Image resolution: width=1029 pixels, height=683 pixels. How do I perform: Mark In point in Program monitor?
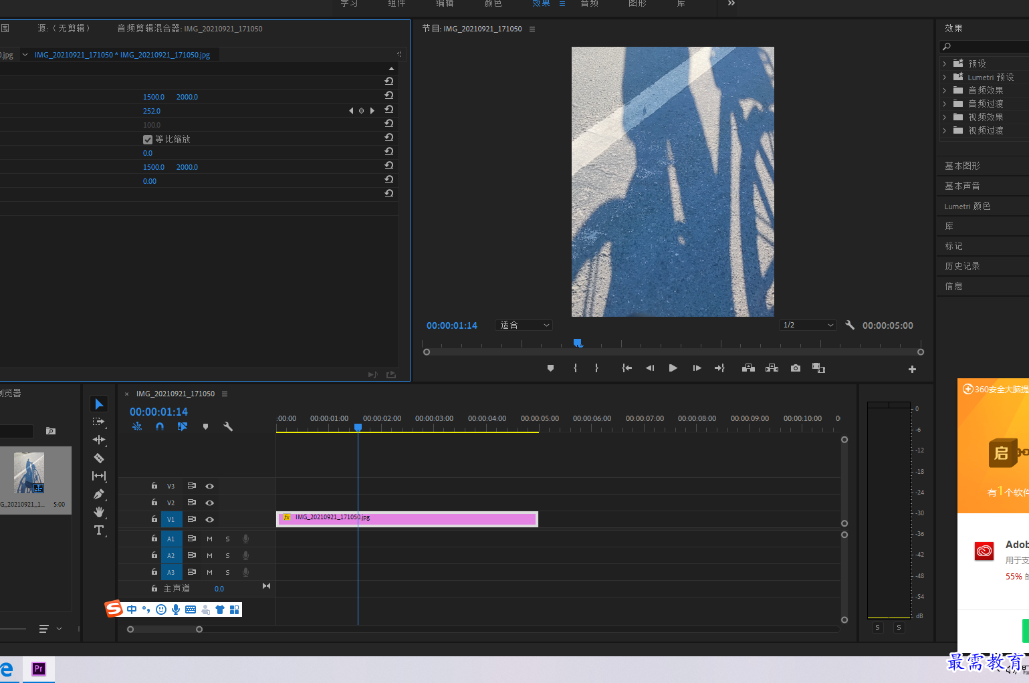point(575,368)
